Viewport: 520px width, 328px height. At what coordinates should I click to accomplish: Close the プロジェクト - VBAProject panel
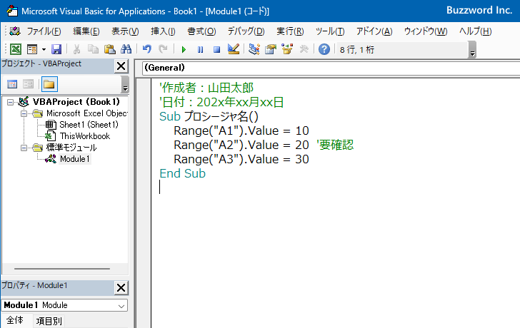click(x=121, y=66)
